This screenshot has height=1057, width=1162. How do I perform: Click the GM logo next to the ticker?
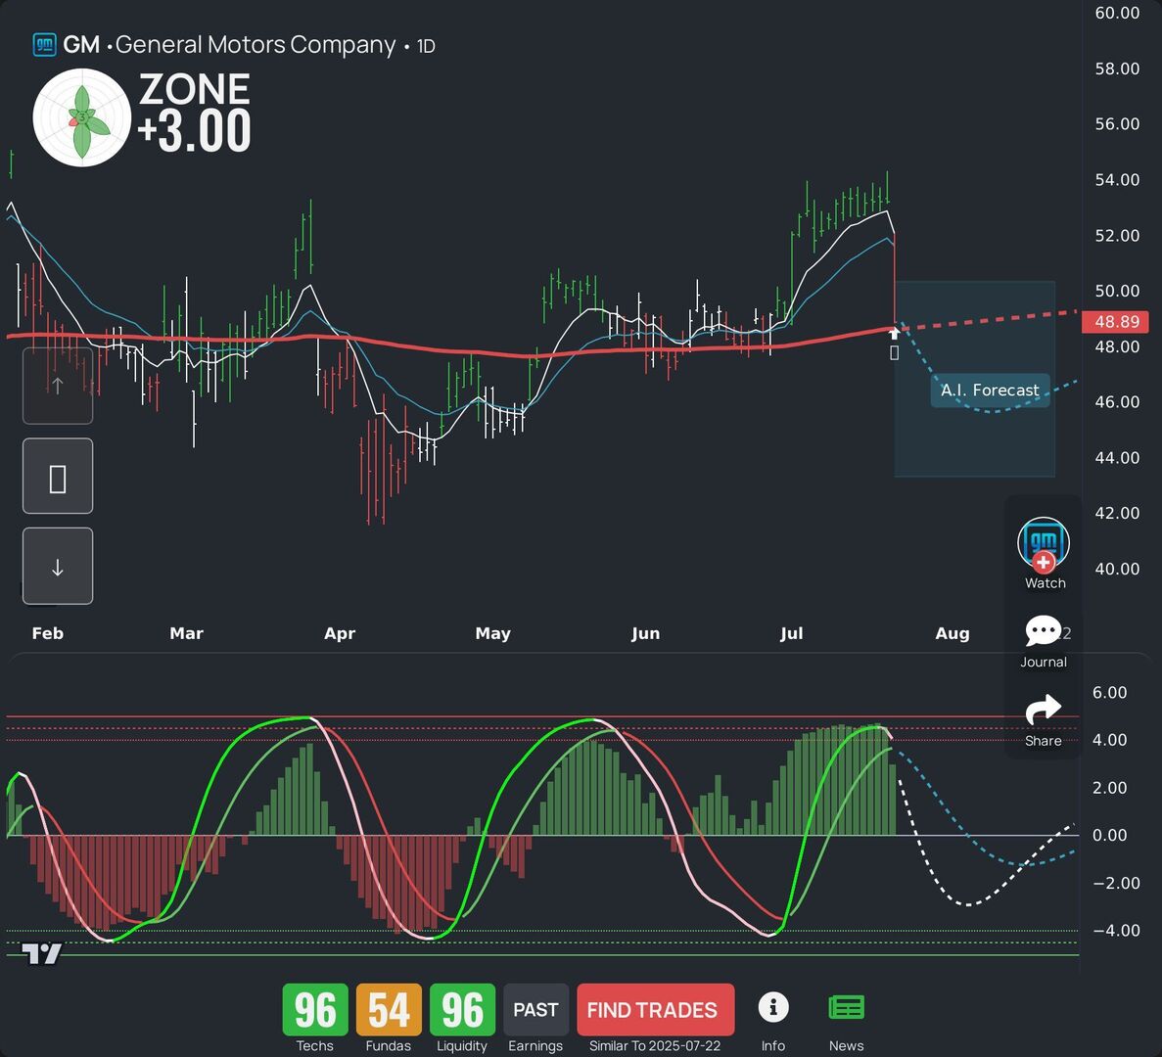pos(44,44)
